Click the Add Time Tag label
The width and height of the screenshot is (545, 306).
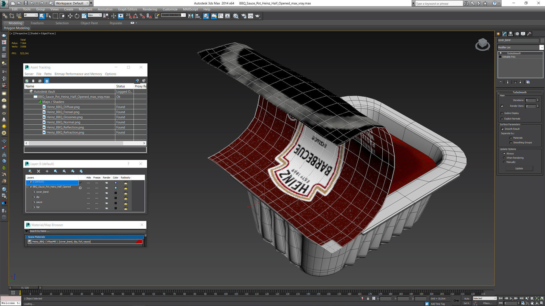[437, 304]
